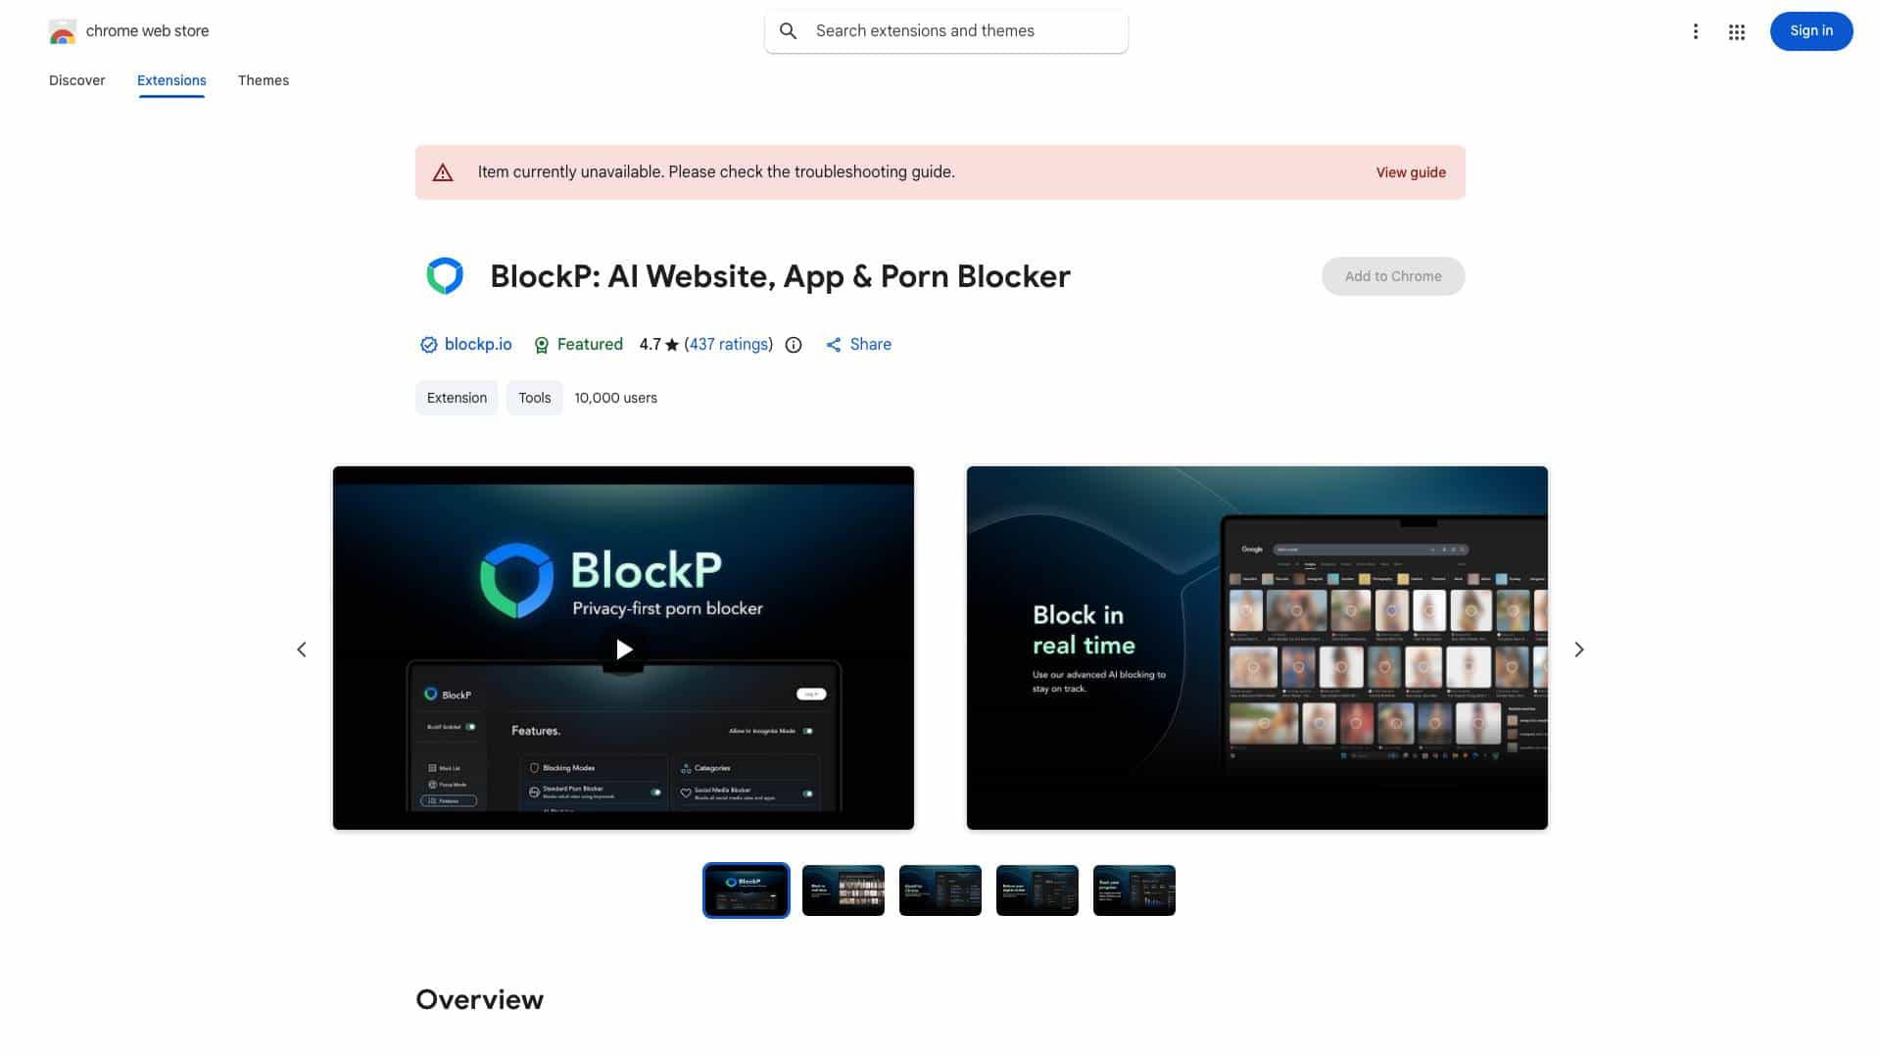Screen dimensions: 1881x1058
Task: Select the second screenshot thumbnail
Action: (843, 890)
